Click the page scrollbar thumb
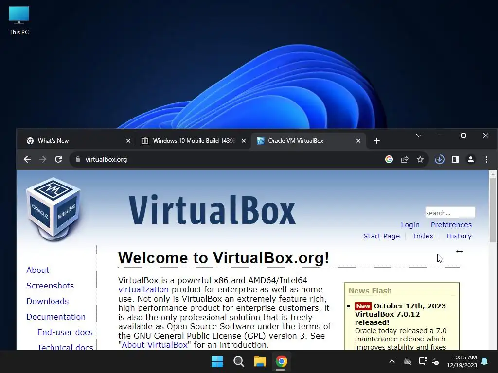498x373 pixels. pyautogui.click(x=493, y=211)
